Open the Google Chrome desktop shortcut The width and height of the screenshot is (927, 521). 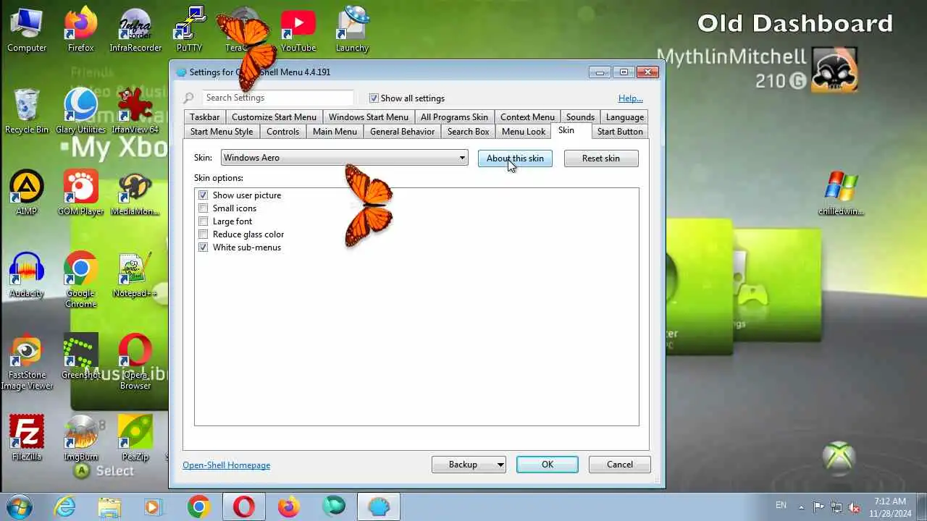(x=80, y=281)
